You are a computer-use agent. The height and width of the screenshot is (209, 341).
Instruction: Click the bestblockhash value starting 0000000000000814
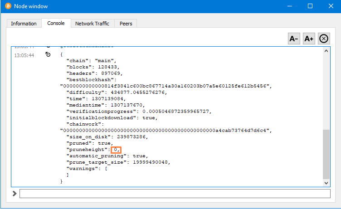tap(166, 86)
